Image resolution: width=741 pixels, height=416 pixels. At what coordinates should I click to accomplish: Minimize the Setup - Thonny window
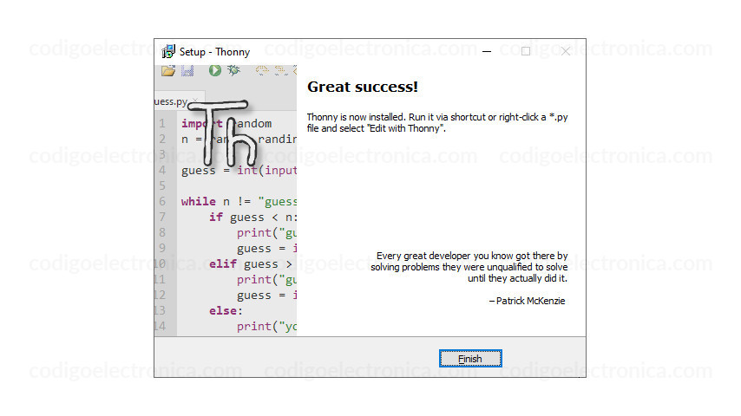click(486, 51)
